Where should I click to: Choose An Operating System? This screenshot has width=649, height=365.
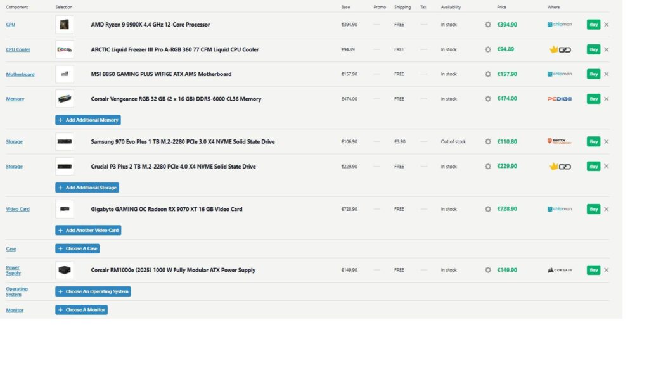93,291
